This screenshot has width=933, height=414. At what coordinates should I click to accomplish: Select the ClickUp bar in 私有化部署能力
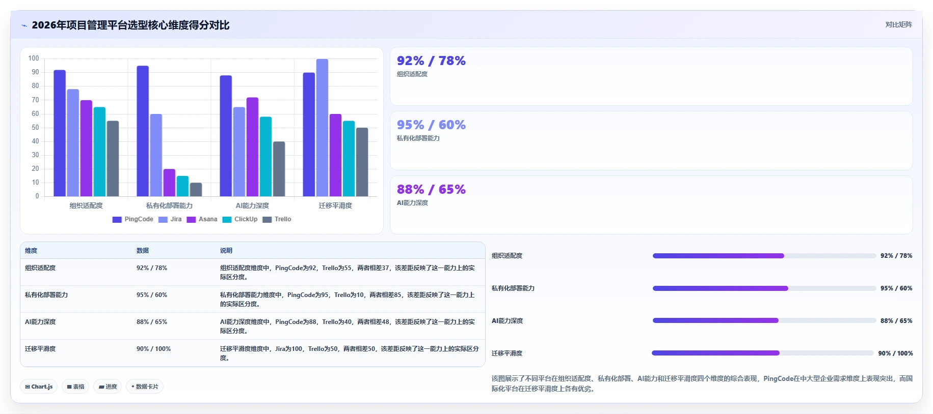(x=182, y=186)
